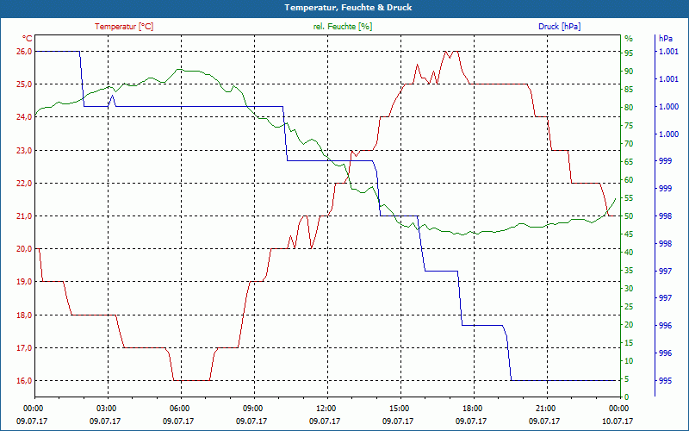Pick the 18,0 temperature axis value

click(24, 315)
